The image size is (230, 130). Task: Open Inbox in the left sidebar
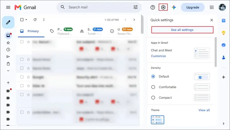pos(8,36)
